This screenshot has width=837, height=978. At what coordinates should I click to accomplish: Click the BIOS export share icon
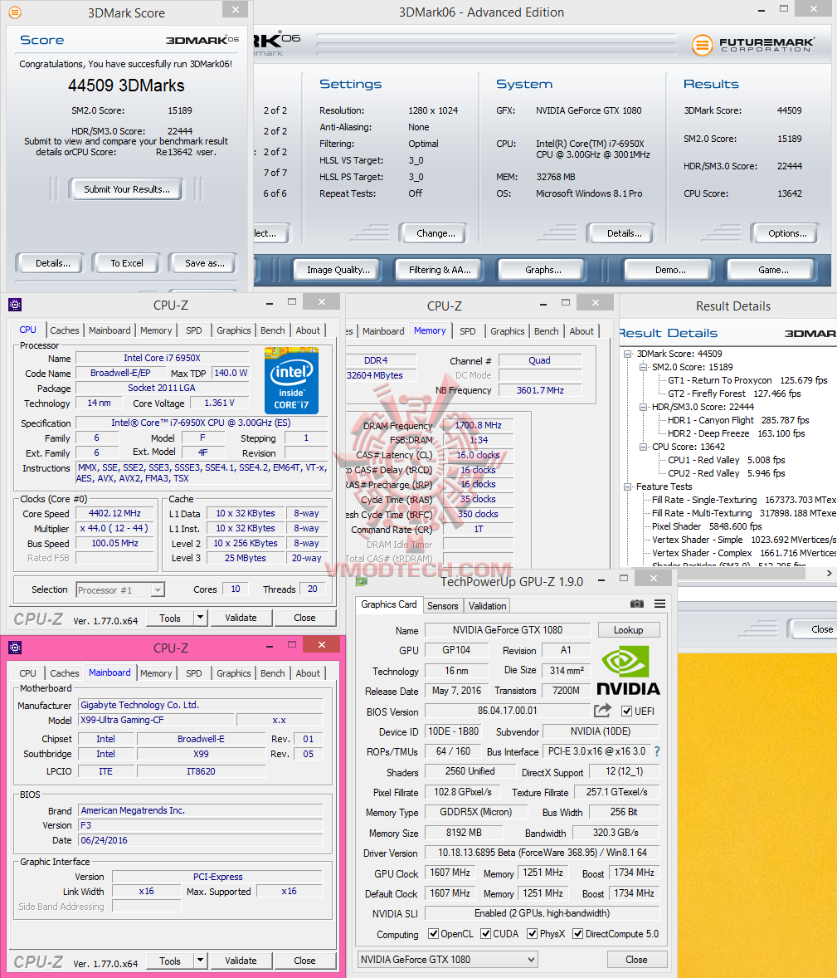point(603,711)
